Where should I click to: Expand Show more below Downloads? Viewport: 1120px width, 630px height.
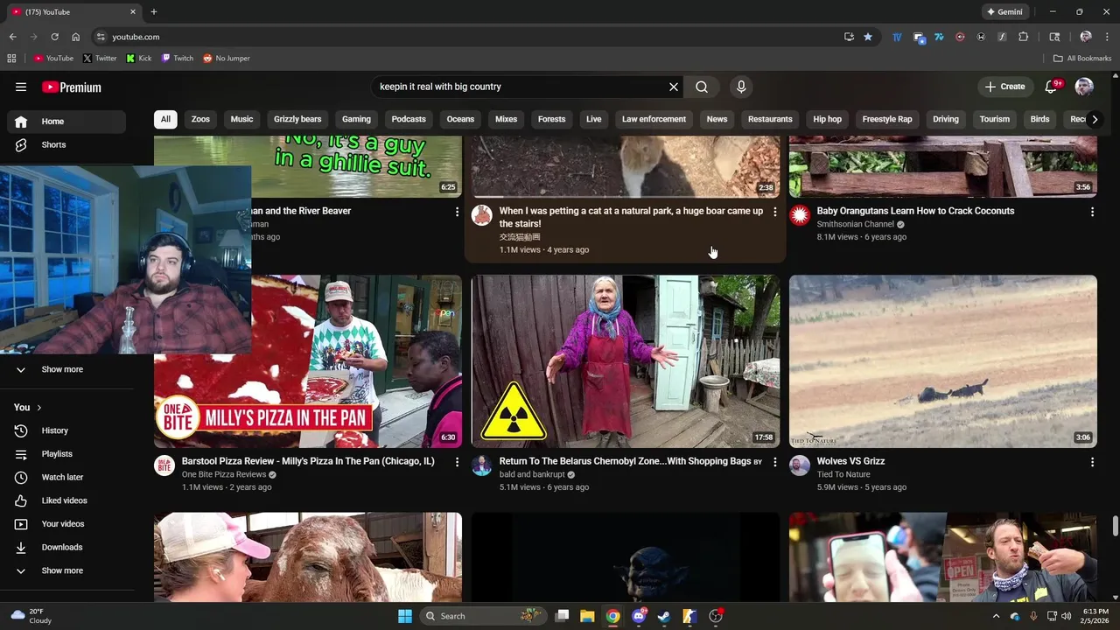(66, 570)
